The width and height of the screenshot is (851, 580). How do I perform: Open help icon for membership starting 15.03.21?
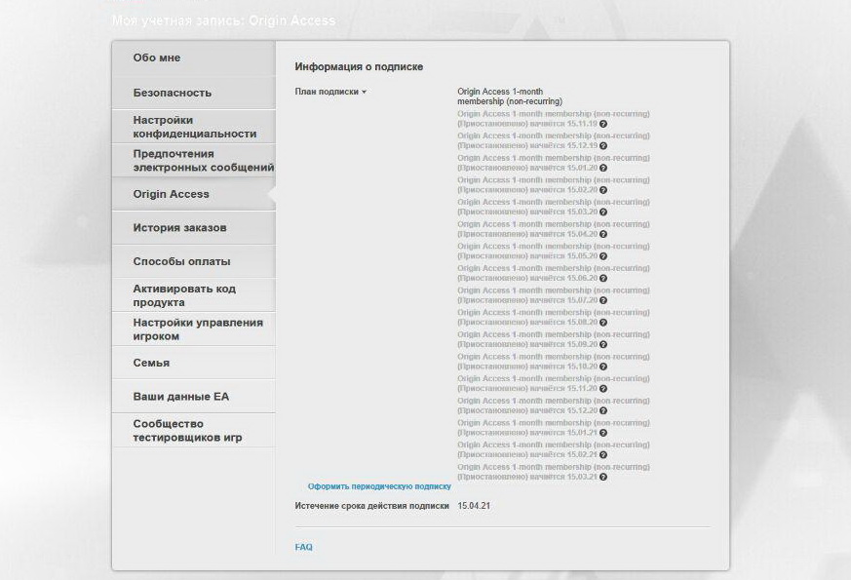coord(603,477)
